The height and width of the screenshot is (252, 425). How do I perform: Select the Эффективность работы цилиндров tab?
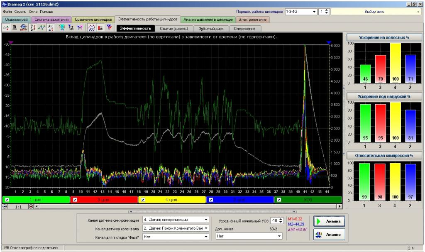coord(148,19)
